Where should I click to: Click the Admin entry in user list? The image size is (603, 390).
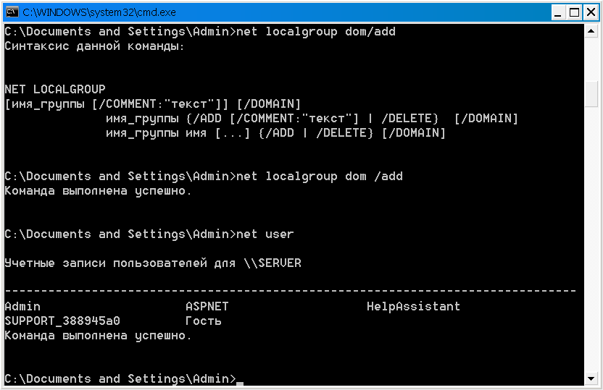click(22, 306)
